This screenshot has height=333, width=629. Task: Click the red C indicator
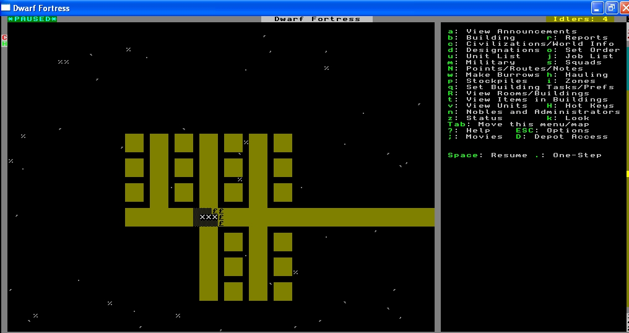click(4, 38)
